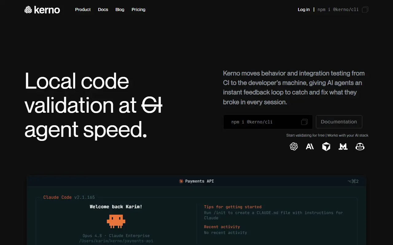Copy the npm command beside Log in
This screenshot has width=393, height=245.
pyautogui.click(x=365, y=9)
